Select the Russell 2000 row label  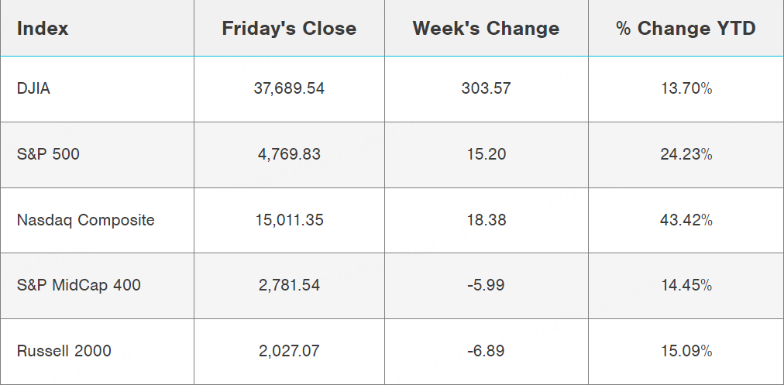point(64,351)
